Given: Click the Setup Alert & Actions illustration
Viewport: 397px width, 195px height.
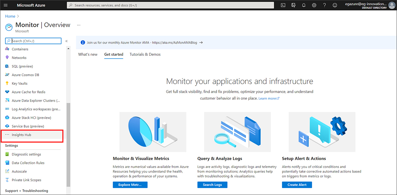Looking at the screenshot, I should [x=322, y=132].
